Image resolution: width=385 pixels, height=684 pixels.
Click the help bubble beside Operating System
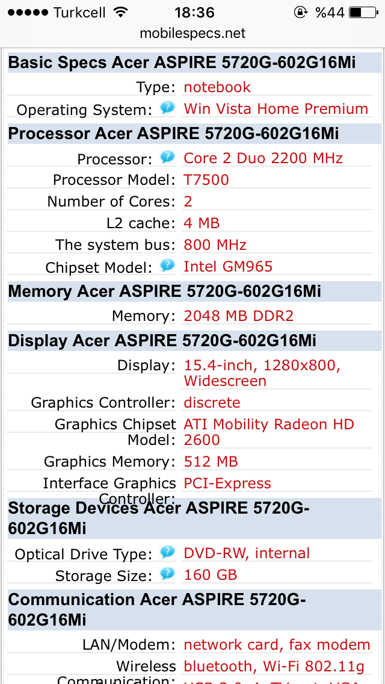click(x=167, y=107)
